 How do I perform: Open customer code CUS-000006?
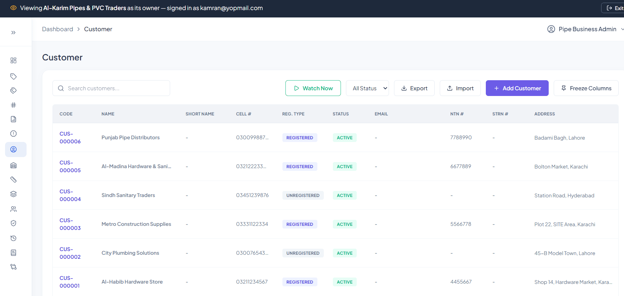[x=70, y=138]
